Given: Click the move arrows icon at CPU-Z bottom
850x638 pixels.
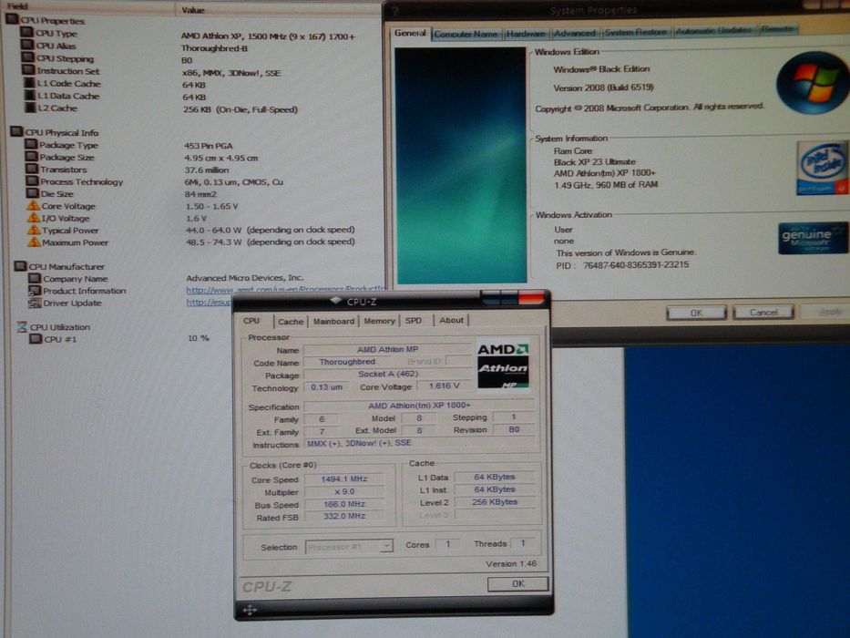Looking at the screenshot, I should point(250,610).
